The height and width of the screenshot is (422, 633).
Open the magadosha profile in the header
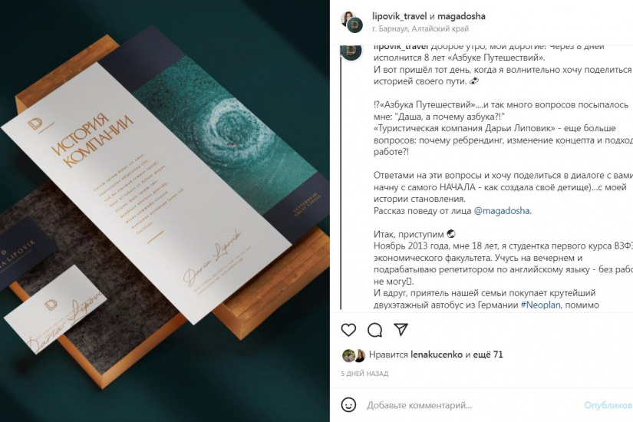tap(461, 16)
